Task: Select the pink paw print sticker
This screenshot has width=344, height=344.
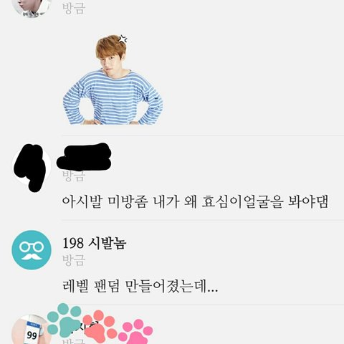Action: click(x=135, y=332)
